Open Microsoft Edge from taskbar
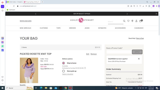Image resolution: width=160 pixels, height=90 pixels. (41, 88)
